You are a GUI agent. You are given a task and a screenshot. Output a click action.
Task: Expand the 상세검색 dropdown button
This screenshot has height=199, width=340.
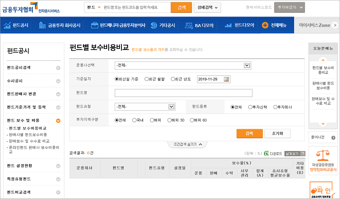(x=207, y=7)
